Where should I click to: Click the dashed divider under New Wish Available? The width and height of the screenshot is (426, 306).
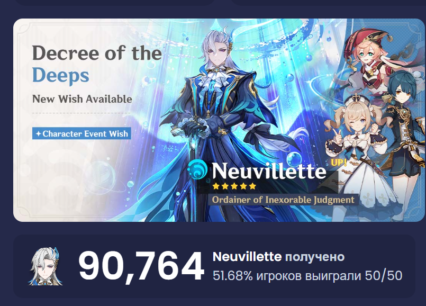point(81,113)
